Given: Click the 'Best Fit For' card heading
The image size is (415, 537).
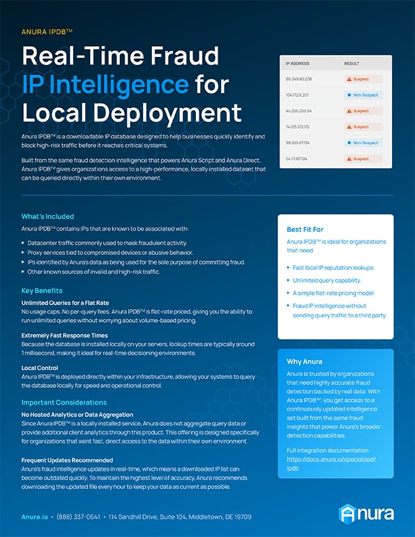Looking at the screenshot, I should [304, 229].
